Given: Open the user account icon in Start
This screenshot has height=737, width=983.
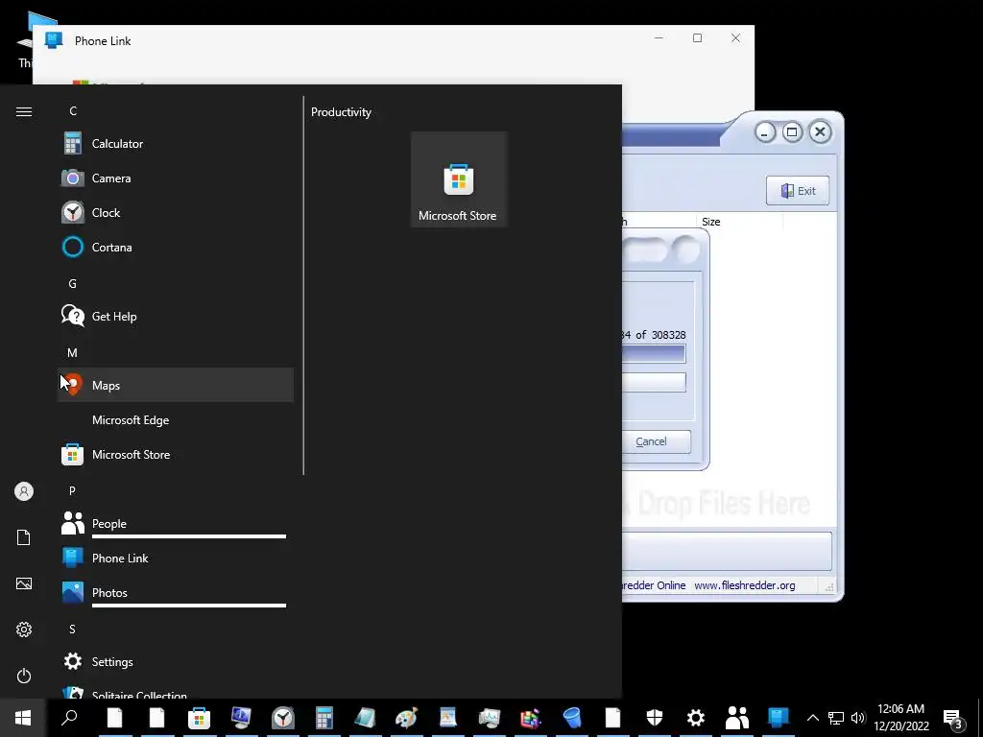Looking at the screenshot, I should pyautogui.click(x=24, y=491).
